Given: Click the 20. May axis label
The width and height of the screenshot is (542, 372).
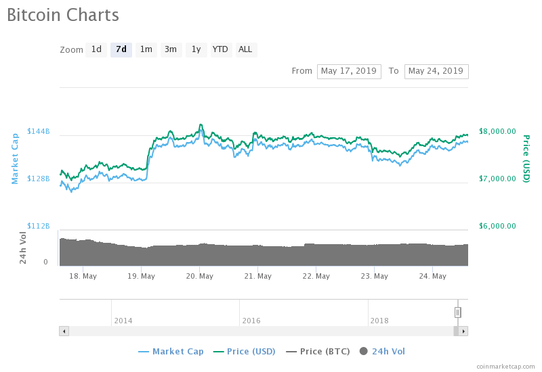Looking at the screenshot, I should (199, 276).
